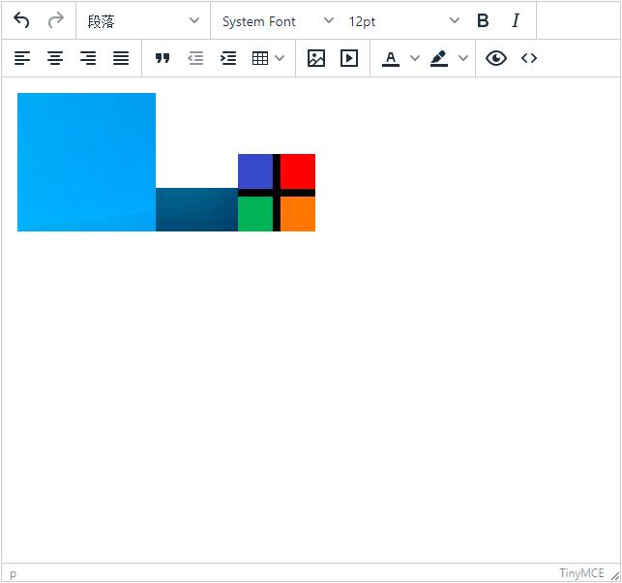Justify the paragraph text
The image size is (622, 583).
[121, 58]
